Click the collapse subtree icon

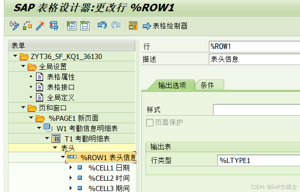pos(85,26)
